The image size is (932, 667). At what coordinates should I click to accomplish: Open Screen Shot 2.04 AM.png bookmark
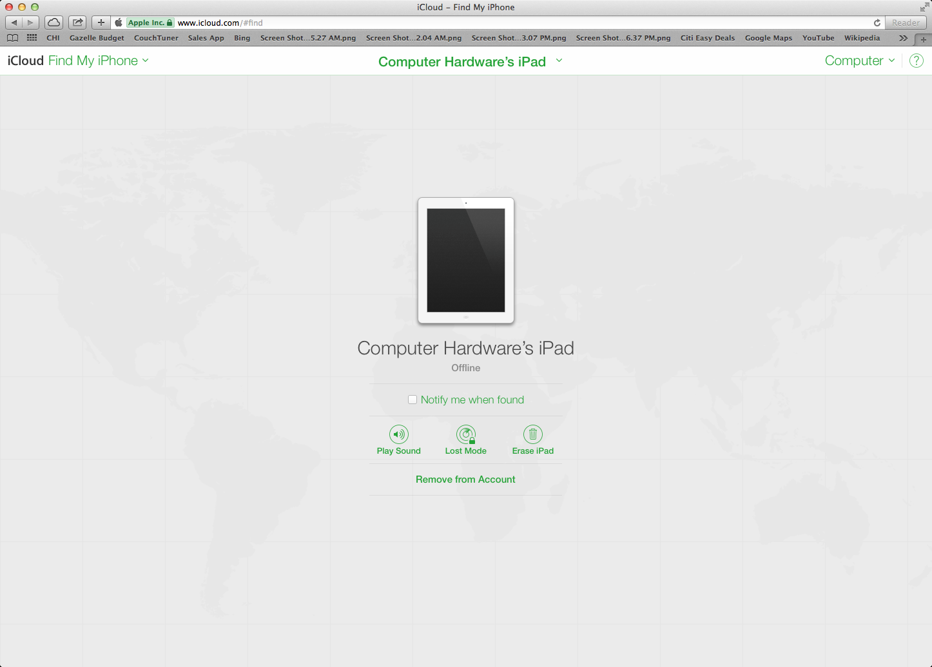pos(414,38)
